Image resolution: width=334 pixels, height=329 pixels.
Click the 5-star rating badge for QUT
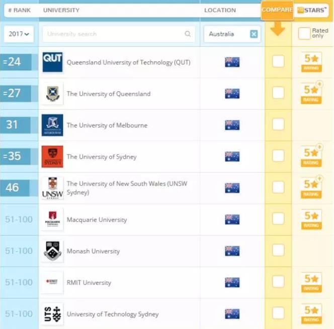(311, 62)
